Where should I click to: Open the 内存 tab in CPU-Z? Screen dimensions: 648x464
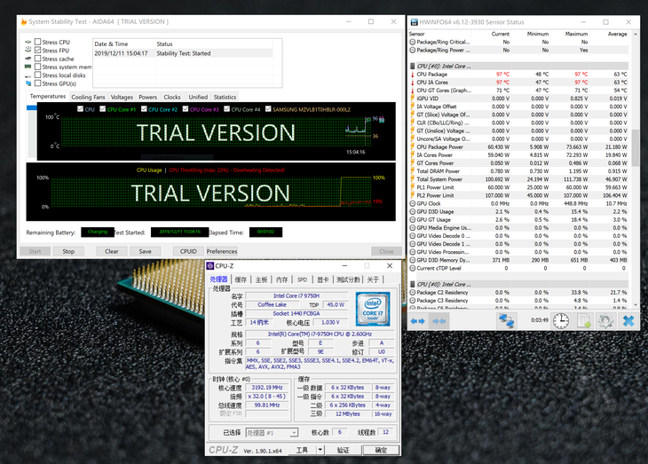282,279
